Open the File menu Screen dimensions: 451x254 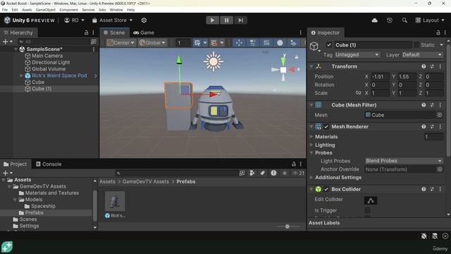[5, 10]
